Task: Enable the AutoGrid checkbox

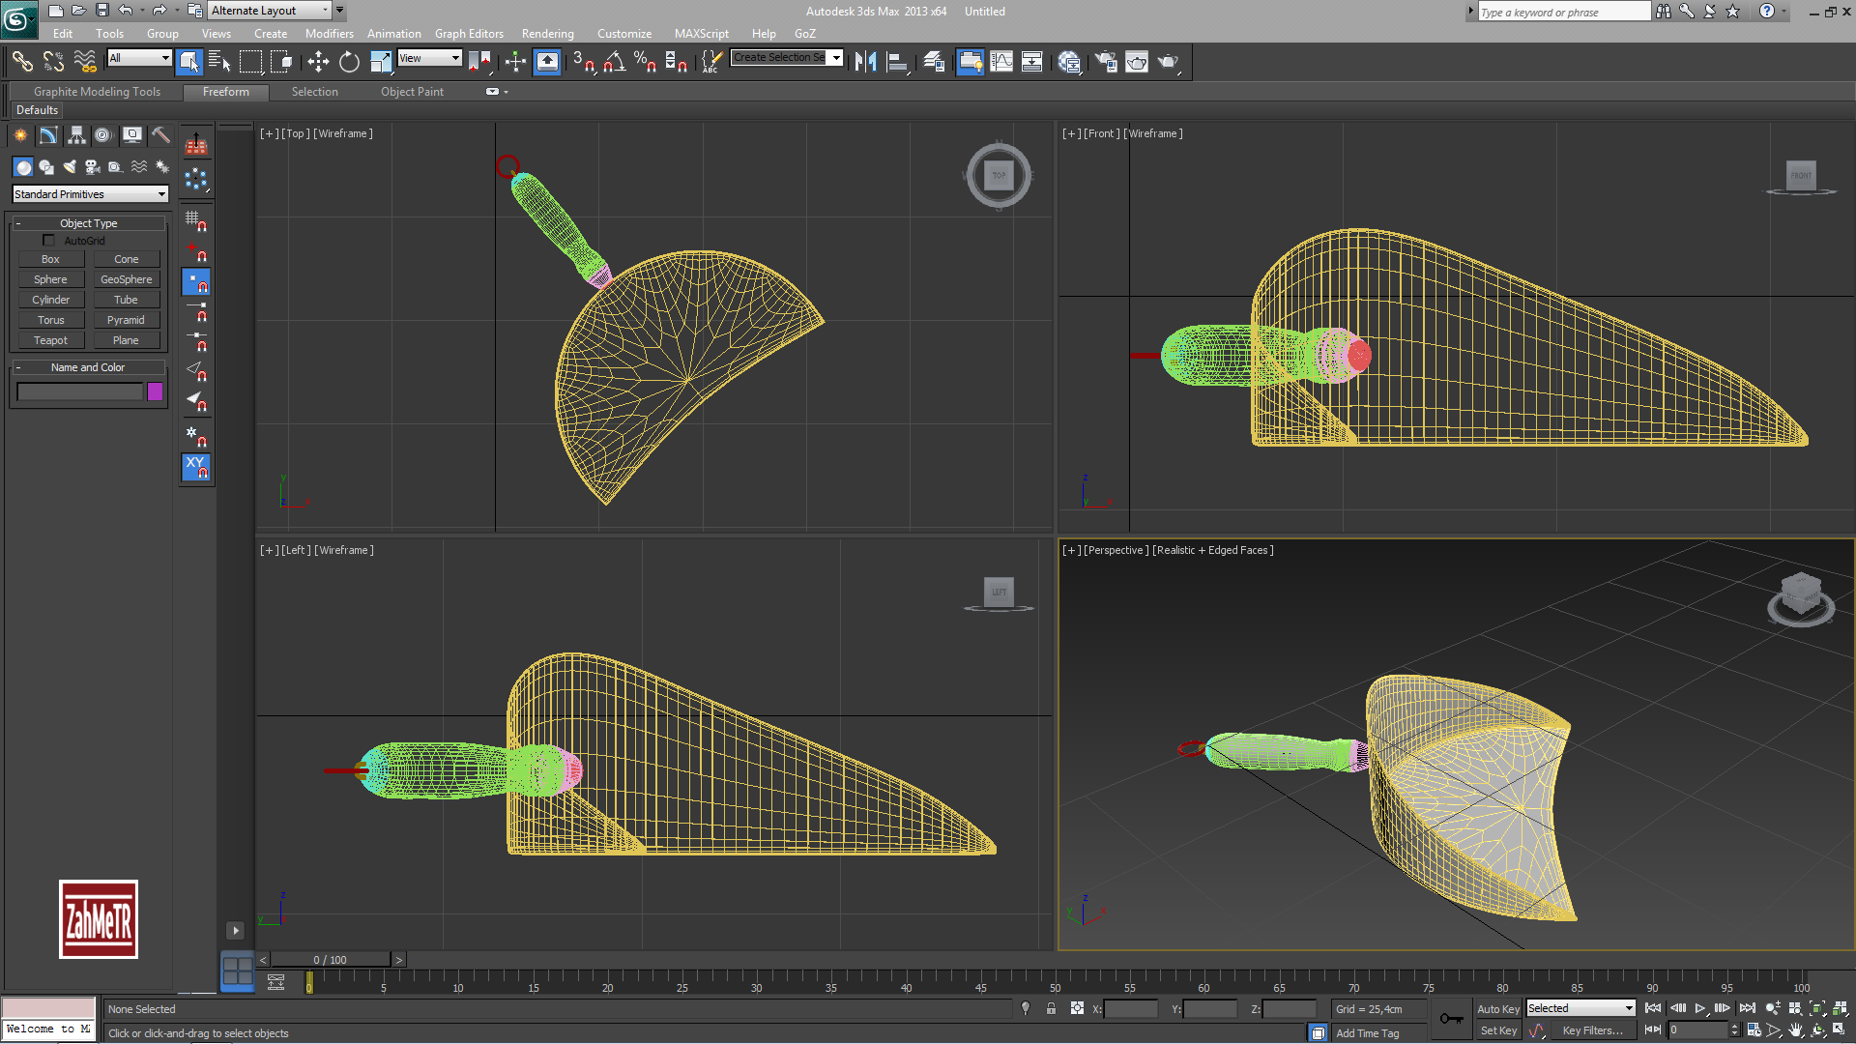Action: [x=48, y=241]
